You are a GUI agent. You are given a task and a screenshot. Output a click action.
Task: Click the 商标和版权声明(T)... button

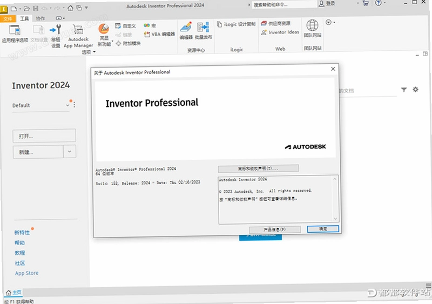pos(258,168)
